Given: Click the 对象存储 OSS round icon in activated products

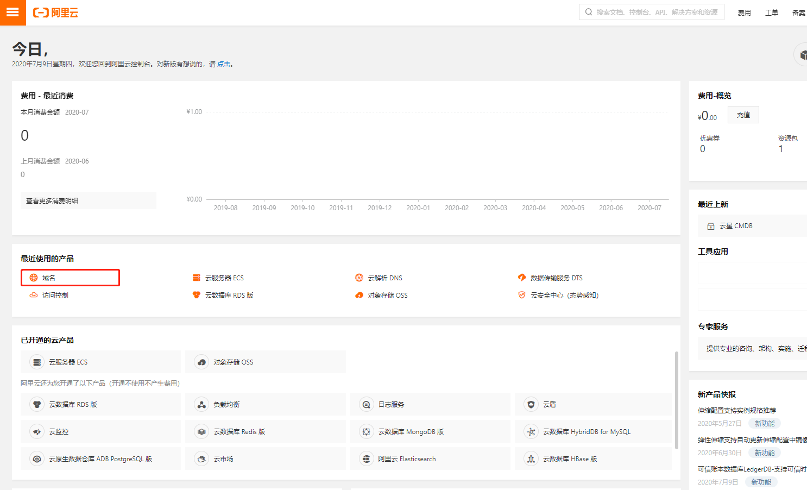Looking at the screenshot, I should [201, 362].
